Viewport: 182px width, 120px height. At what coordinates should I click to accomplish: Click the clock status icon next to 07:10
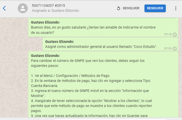coord(175,34)
